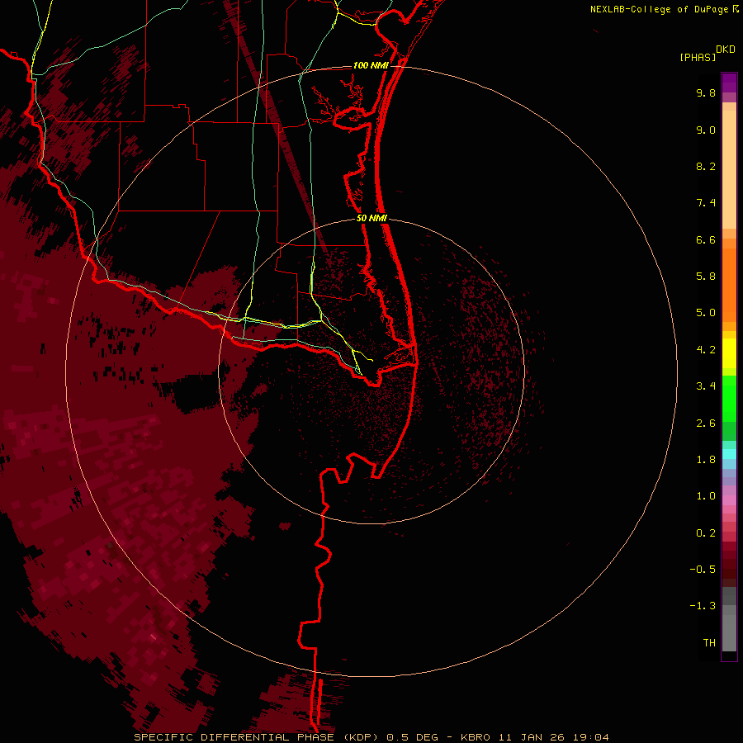The width and height of the screenshot is (743, 743).
Task: Click the NEXLAB-College of DuPage title text
Action: tap(659, 9)
